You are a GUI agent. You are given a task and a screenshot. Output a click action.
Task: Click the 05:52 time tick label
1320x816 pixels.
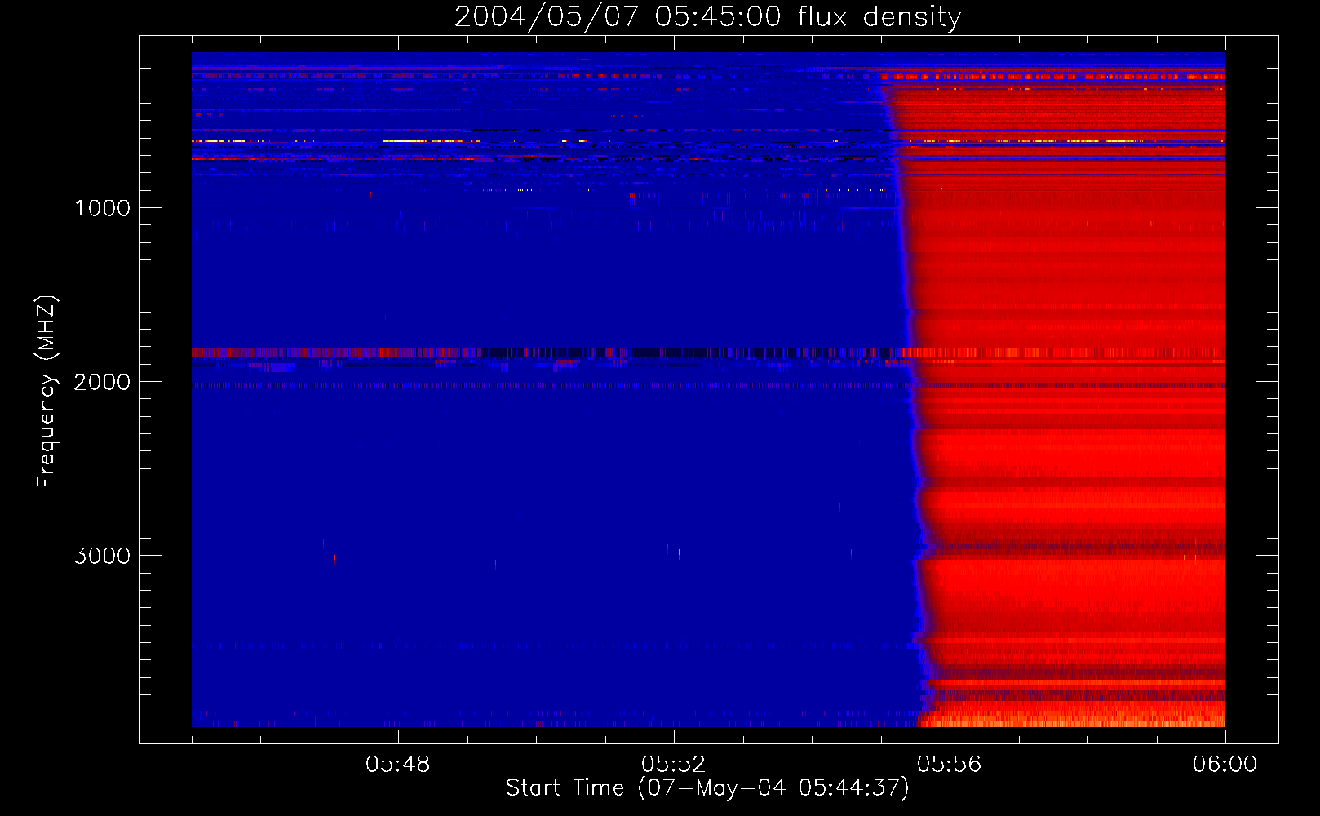[674, 765]
